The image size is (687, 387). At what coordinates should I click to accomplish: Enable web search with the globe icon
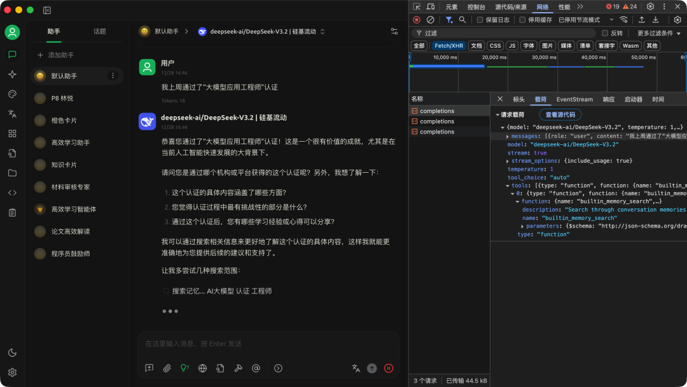[202, 368]
